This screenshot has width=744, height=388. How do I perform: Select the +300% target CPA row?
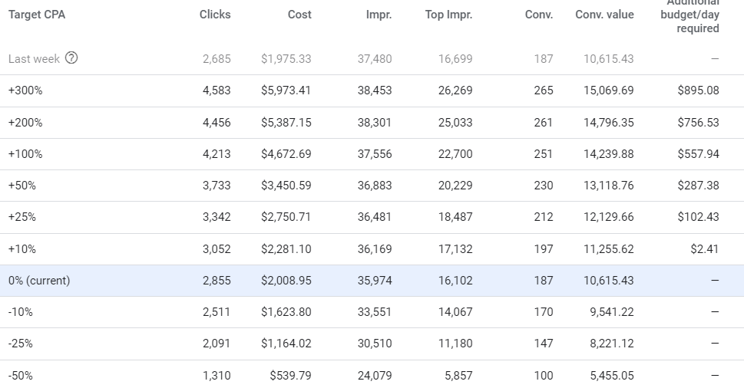click(x=26, y=90)
